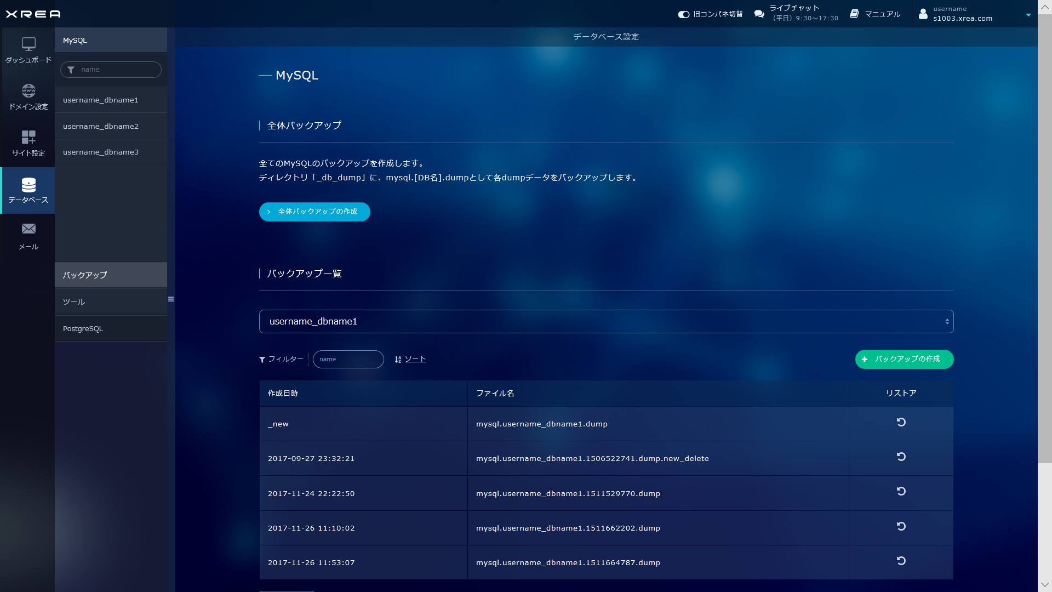Select username_dbname2 in the MySQL list

point(101,126)
